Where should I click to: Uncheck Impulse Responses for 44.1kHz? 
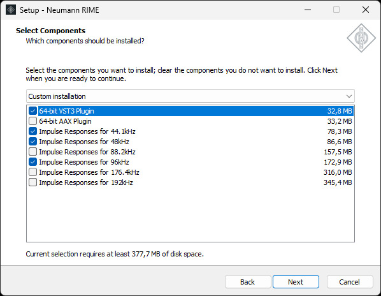click(32, 131)
